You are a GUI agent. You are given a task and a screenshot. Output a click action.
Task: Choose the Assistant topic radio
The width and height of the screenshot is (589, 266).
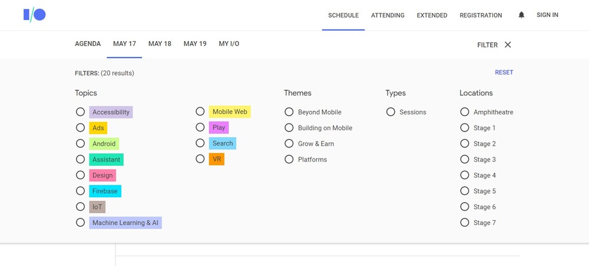(x=80, y=159)
